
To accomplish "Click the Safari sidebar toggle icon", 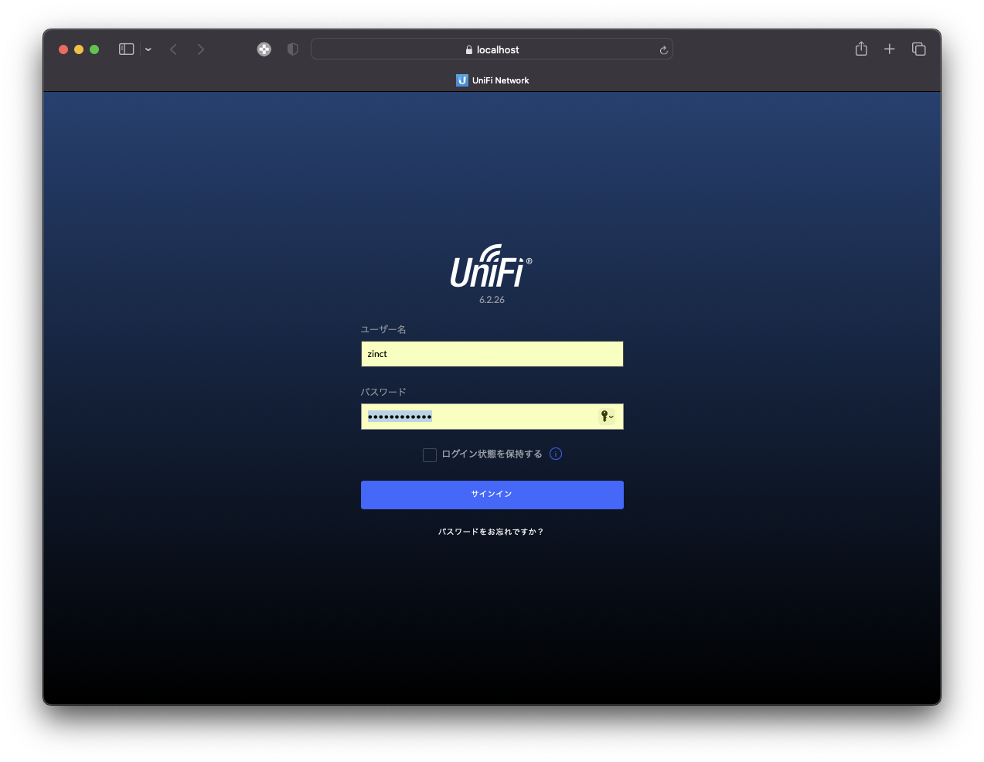I will pos(127,49).
